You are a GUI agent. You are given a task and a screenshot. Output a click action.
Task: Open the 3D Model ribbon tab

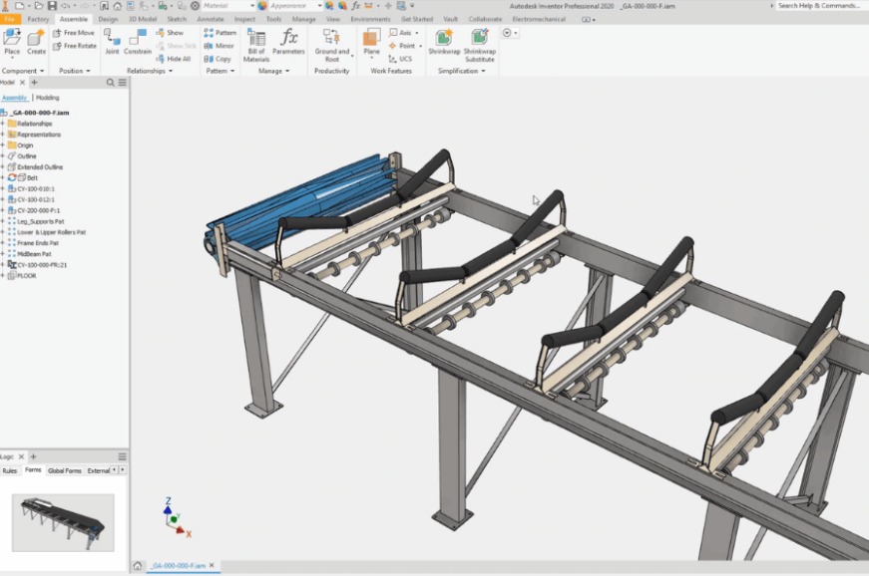(x=143, y=19)
